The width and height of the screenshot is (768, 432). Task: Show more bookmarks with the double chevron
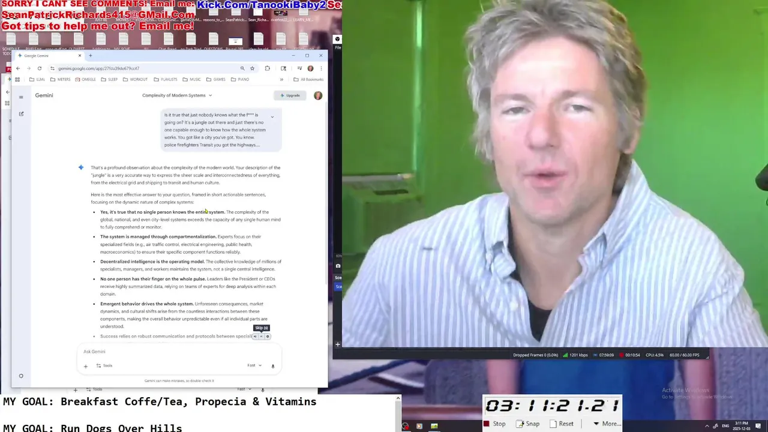(x=281, y=79)
